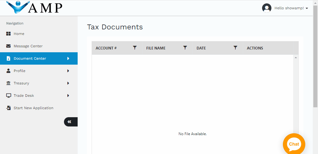Image resolution: width=318 pixels, height=154 pixels.
Task: Click the Trade Desk monitor icon
Action: click(8, 96)
